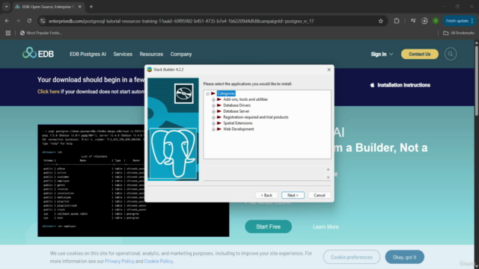
Task: Open the apps grid in bookmarks bar
Action: pos(8,33)
